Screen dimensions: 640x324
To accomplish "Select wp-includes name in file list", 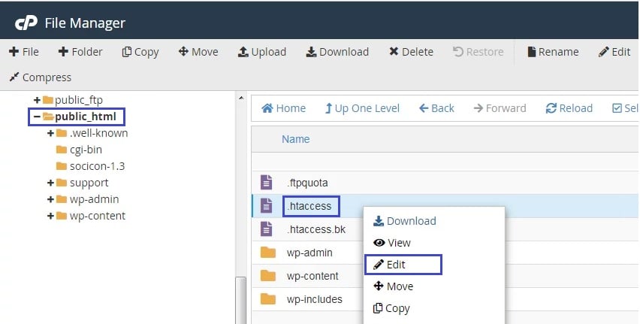I will [x=315, y=299].
